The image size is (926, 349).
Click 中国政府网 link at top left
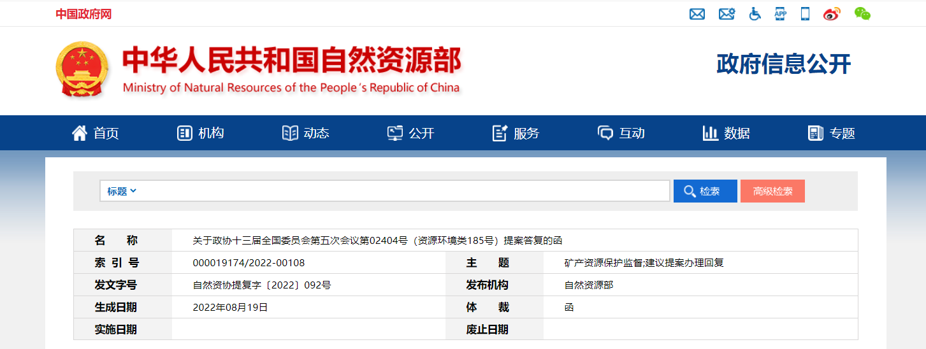tap(83, 14)
